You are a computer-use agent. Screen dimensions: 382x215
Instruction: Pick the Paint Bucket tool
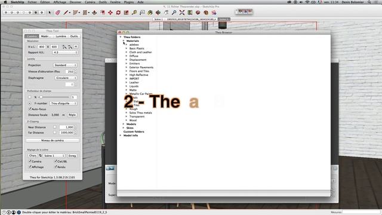(x=150, y=13)
